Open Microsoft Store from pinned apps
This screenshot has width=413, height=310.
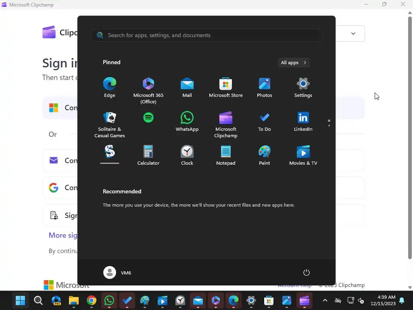[226, 88]
